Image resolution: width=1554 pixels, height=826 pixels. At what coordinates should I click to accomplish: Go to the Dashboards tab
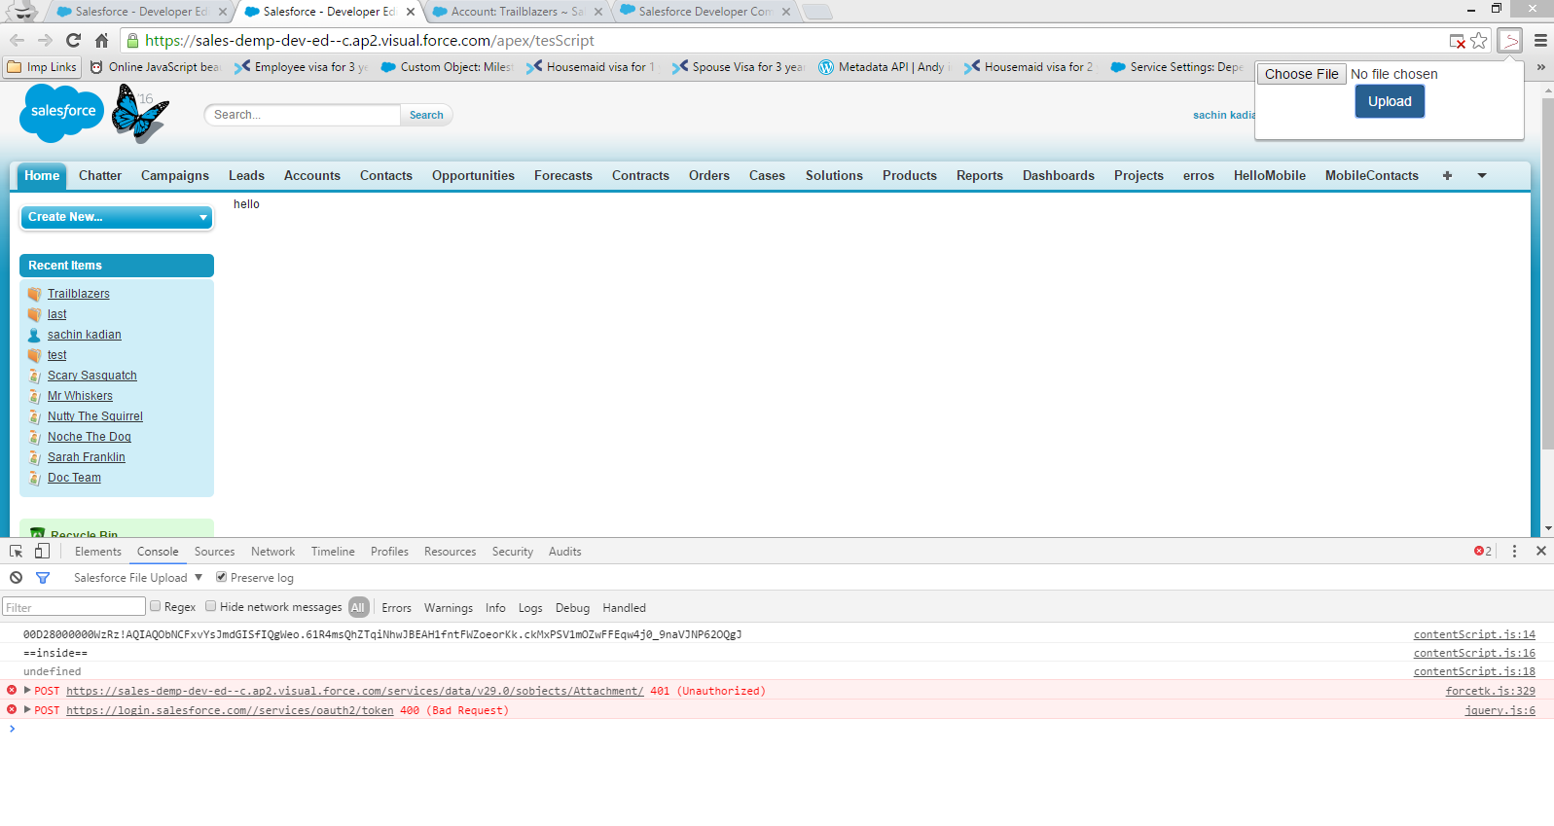[1059, 176]
